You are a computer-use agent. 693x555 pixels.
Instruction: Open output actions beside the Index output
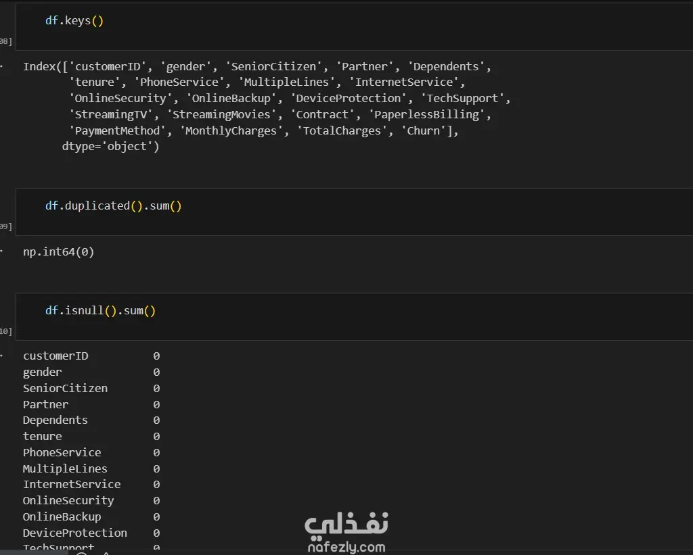pos(2,66)
